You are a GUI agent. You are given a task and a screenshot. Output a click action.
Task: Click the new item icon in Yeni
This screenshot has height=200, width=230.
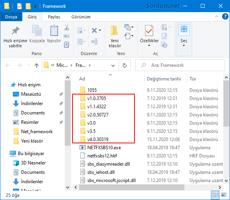pyautogui.click(x=127, y=27)
